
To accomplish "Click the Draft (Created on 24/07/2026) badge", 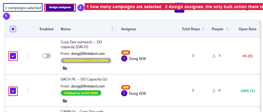I will (x=86, y=61).
